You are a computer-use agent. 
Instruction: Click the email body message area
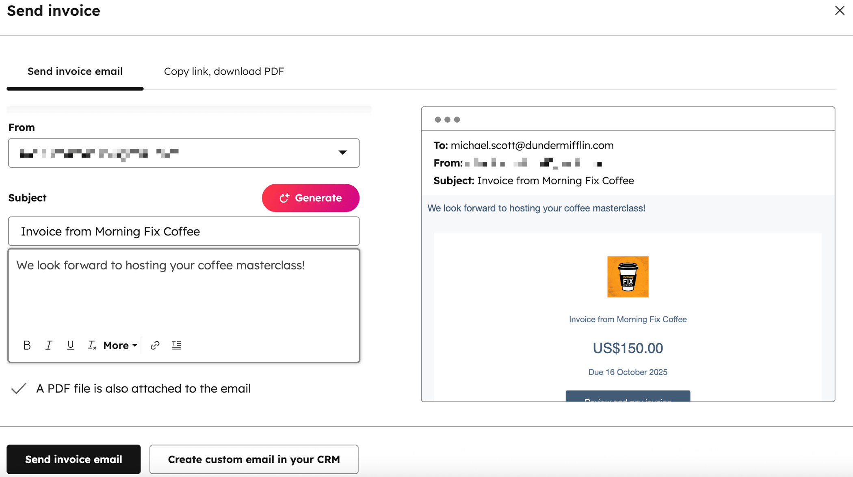coord(184,292)
